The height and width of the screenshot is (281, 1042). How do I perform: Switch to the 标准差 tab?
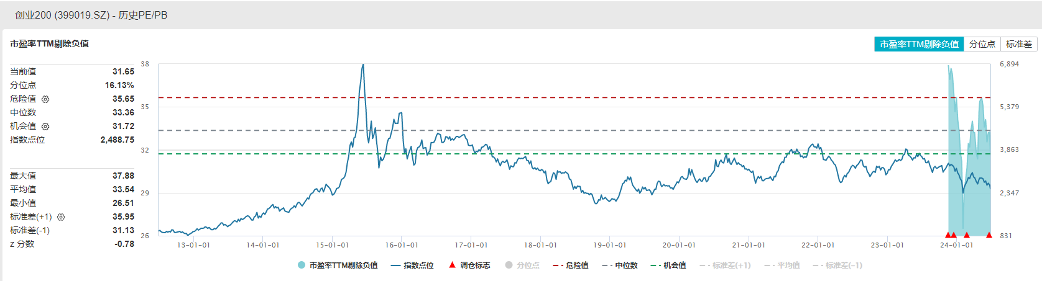[1018, 44]
